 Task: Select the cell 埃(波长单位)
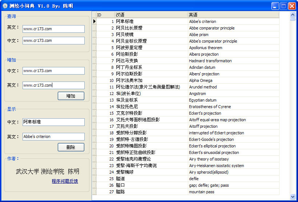(x=152, y=94)
